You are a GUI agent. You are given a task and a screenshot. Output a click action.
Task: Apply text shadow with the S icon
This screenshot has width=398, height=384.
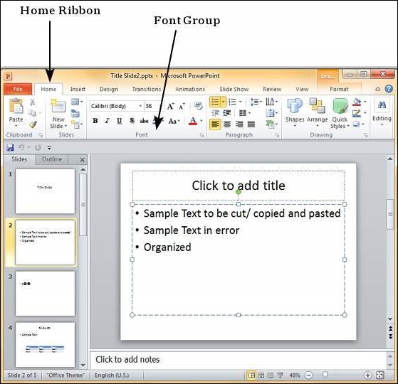click(132, 121)
